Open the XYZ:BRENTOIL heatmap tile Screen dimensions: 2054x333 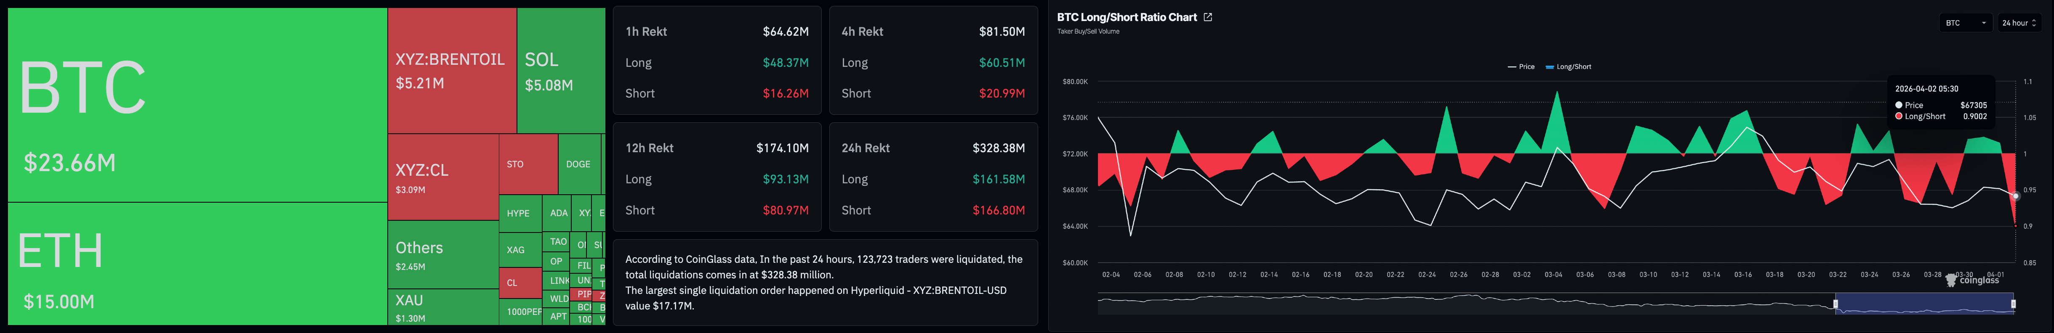(x=451, y=70)
